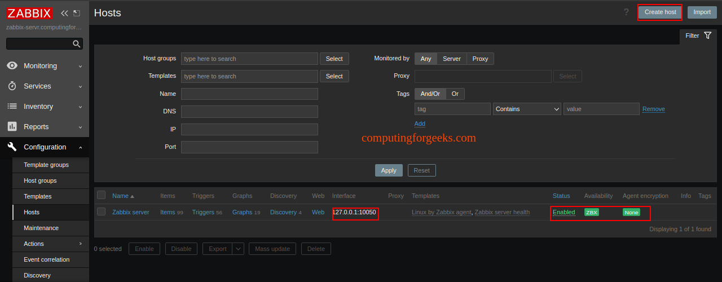The height and width of the screenshot is (282, 722).
Task: Open the Zabbix server host link
Action: pos(131,212)
